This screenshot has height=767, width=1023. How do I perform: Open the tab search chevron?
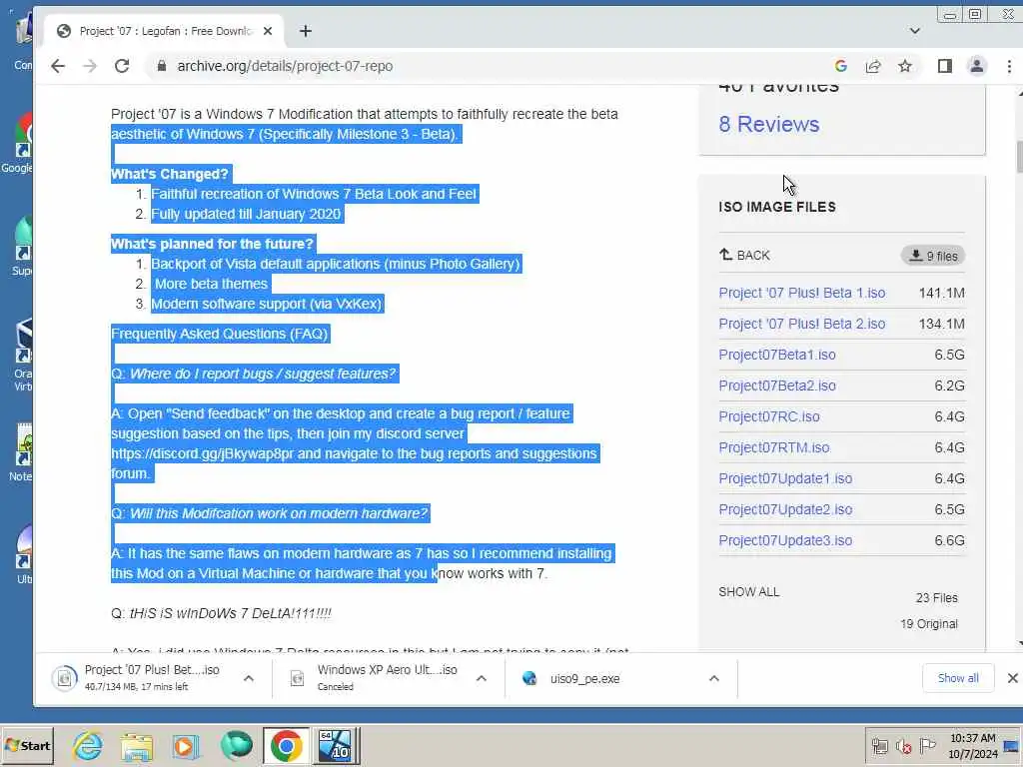coord(915,31)
